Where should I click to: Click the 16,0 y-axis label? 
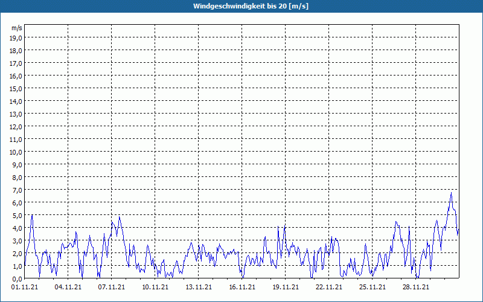pyautogui.click(x=16, y=76)
